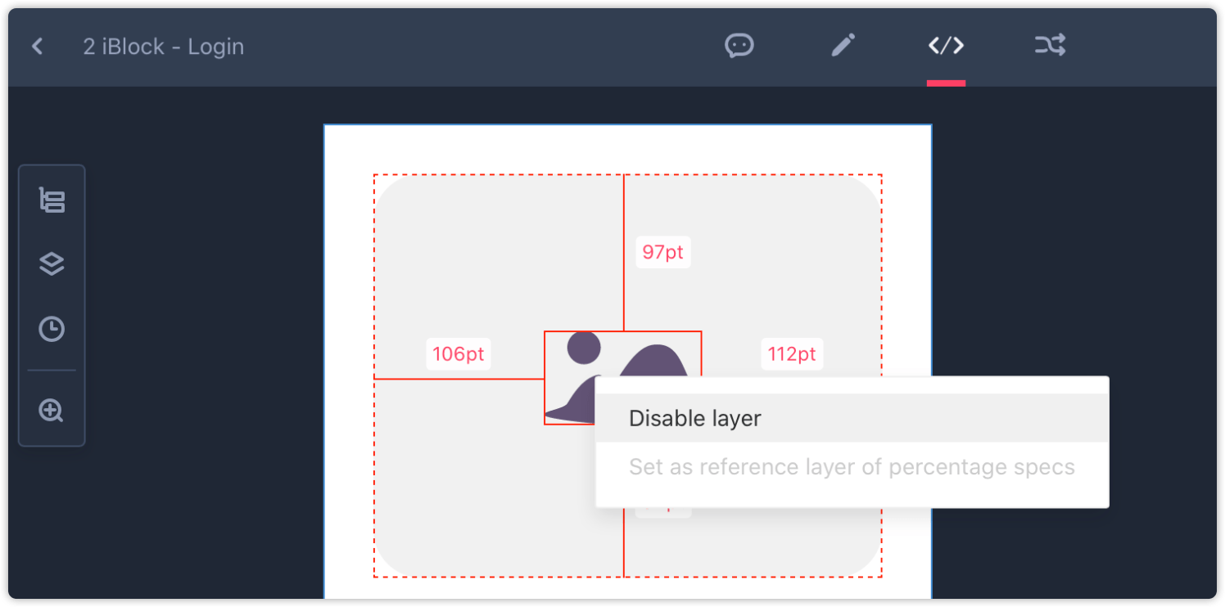Open the comment mode speech bubble icon
This screenshot has width=1225, height=607.
739,45
